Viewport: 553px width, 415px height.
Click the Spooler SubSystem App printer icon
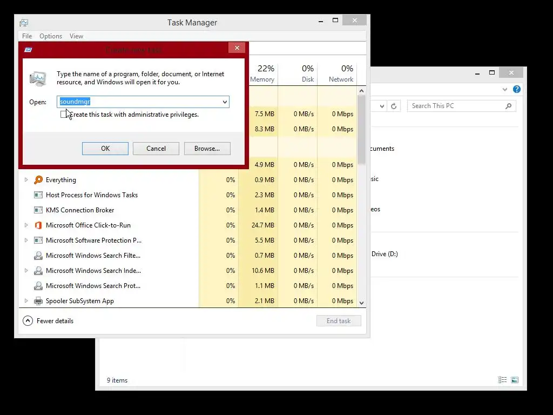coord(38,301)
